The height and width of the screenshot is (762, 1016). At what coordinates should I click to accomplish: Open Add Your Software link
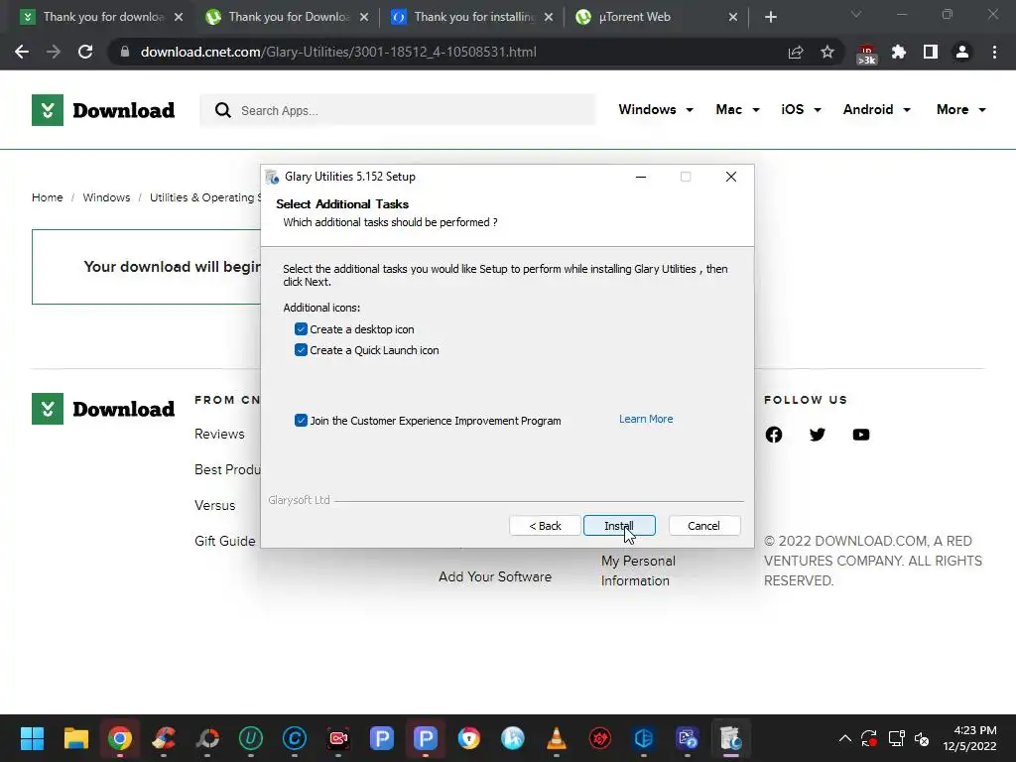[x=495, y=576]
